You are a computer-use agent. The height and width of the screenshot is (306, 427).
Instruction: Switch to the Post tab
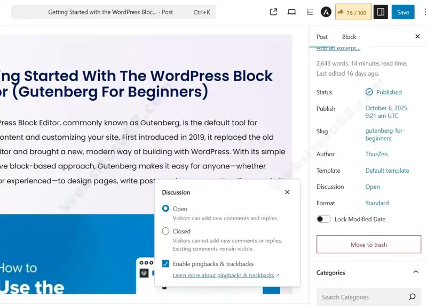click(x=322, y=37)
